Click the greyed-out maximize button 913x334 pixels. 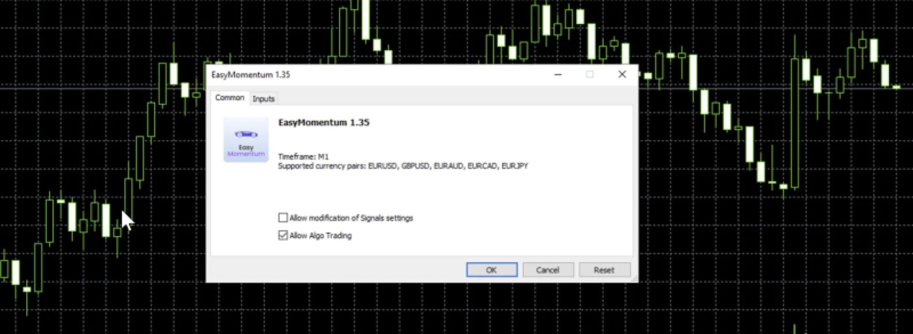click(590, 75)
